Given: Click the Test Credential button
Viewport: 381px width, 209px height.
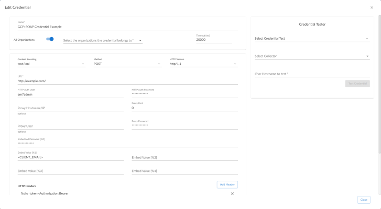Looking at the screenshot, I should point(357,84).
